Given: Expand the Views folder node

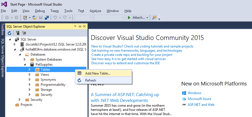Looking at the screenshot, I should pyautogui.click(x=30, y=75).
